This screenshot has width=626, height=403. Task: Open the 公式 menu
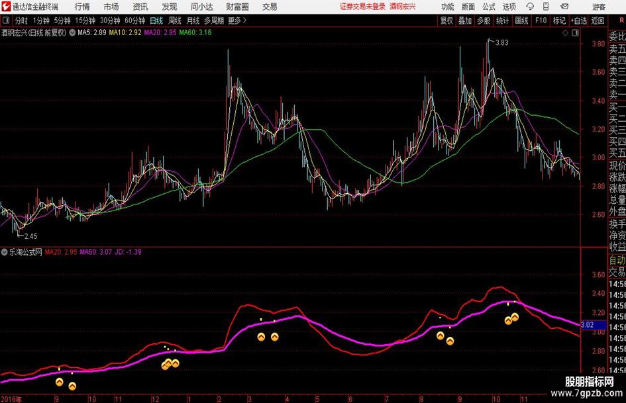[x=489, y=7]
